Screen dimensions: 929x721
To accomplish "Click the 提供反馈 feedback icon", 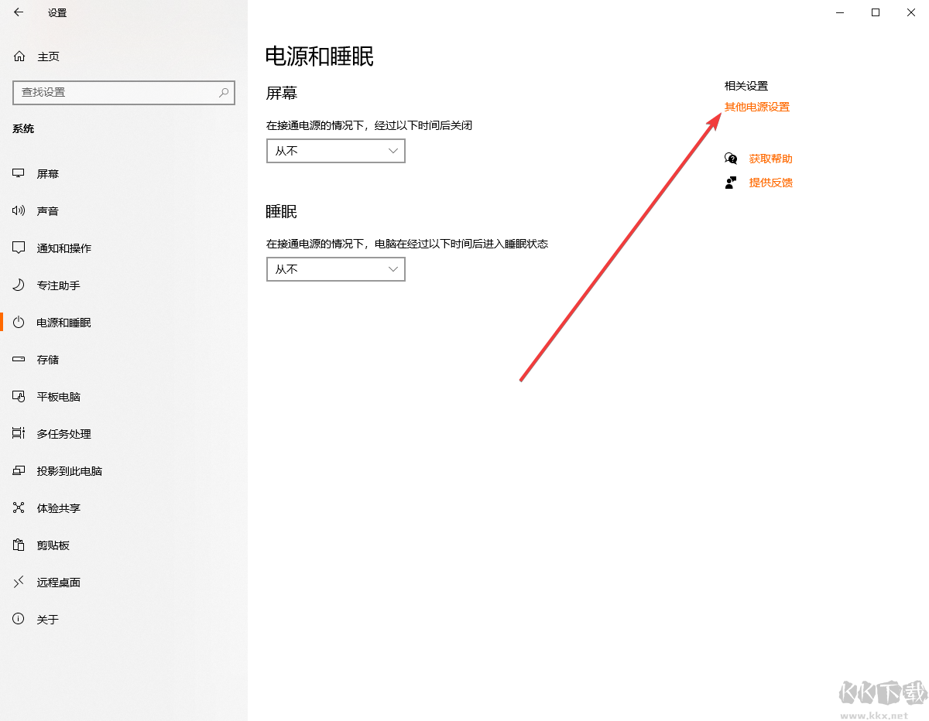I will pyautogui.click(x=731, y=183).
